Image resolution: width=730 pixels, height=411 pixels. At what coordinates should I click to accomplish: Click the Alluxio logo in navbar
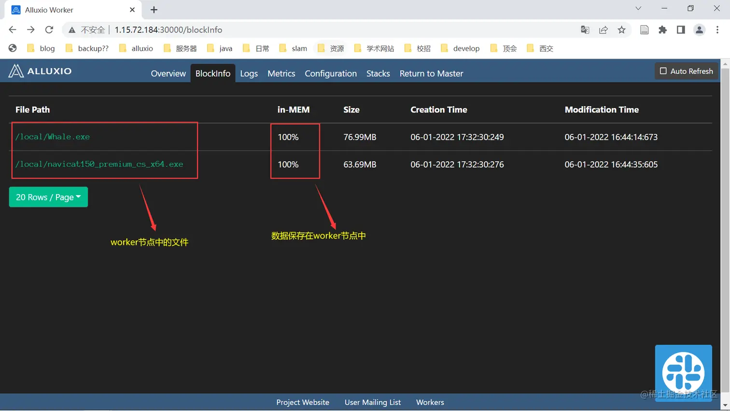[40, 71]
